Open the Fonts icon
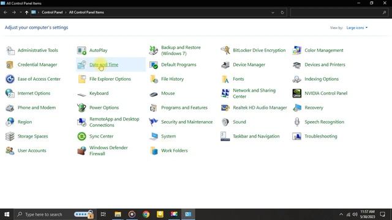The image size is (392, 220). pos(225,79)
